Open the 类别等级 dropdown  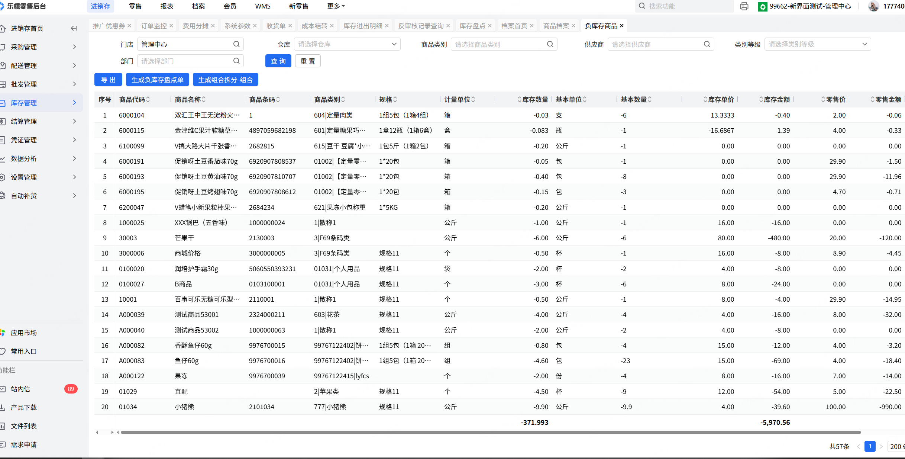pos(817,44)
